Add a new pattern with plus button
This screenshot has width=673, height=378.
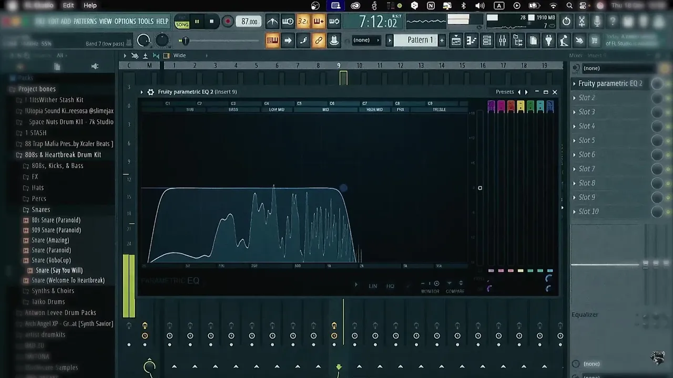pyautogui.click(x=442, y=40)
